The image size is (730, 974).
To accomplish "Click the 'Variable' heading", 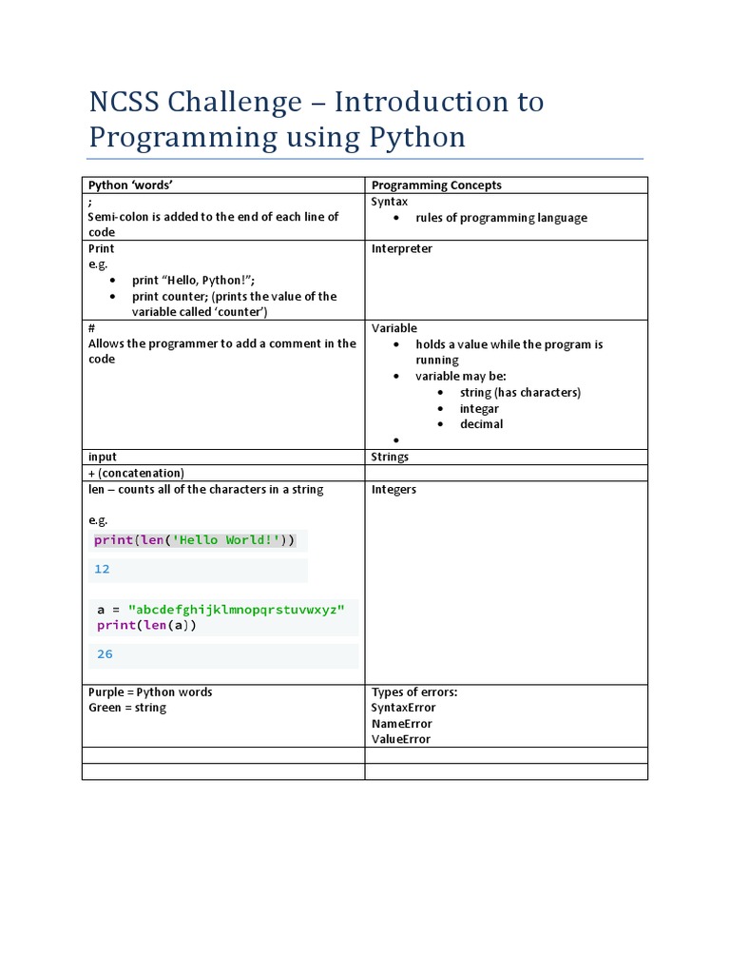I will [394, 328].
